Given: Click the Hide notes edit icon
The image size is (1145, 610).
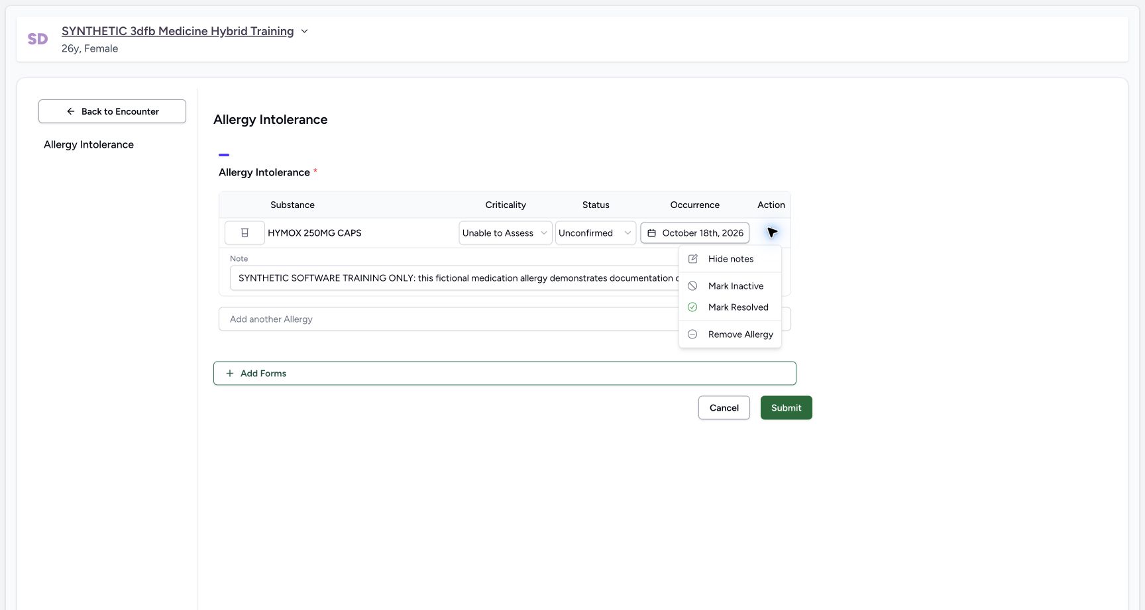Looking at the screenshot, I should [693, 259].
